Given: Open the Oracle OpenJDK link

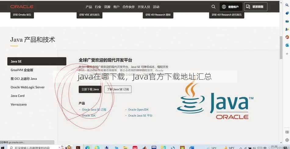Looking at the screenshot, I should 138,109.
